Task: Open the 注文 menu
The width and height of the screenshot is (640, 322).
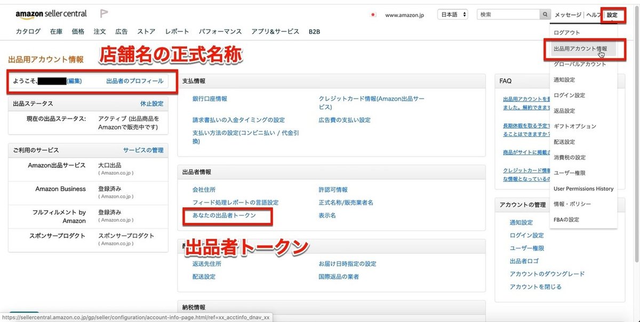Action: click(x=100, y=31)
